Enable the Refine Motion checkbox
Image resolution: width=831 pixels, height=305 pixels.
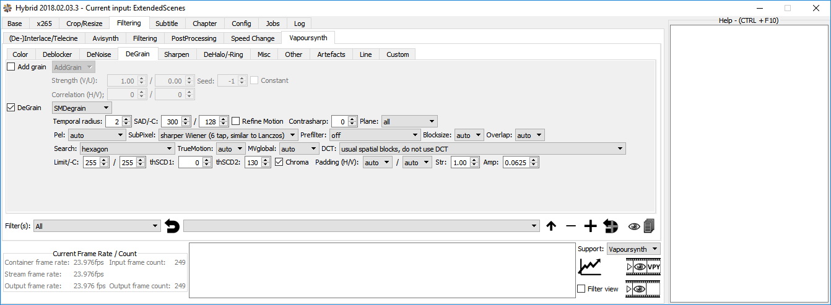click(236, 121)
